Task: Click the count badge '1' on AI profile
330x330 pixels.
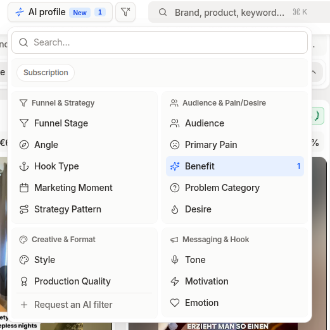Action: (100, 12)
